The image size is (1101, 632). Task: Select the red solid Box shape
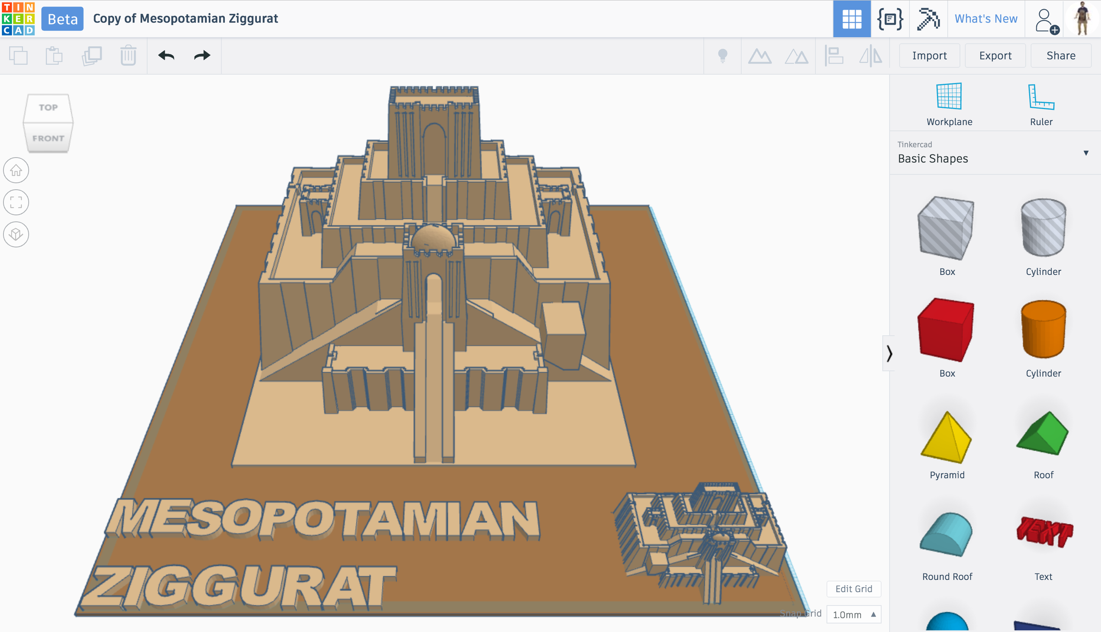(946, 329)
